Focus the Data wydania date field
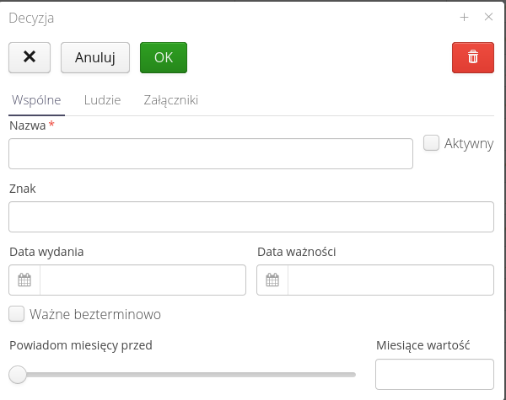This screenshot has height=400, width=506. click(x=143, y=280)
